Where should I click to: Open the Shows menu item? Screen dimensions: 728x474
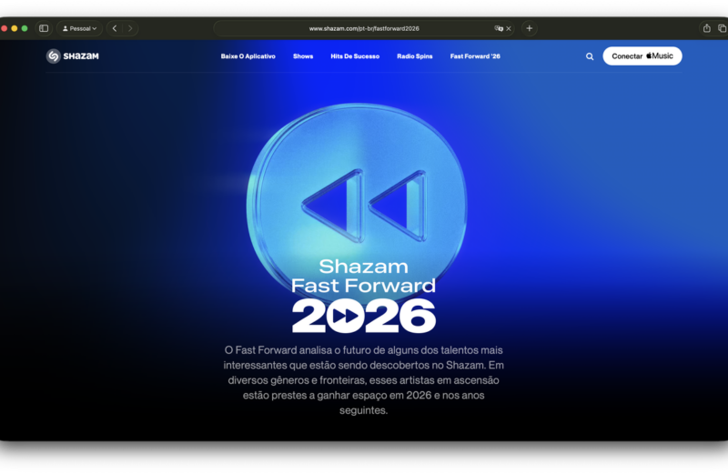tap(303, 56)
